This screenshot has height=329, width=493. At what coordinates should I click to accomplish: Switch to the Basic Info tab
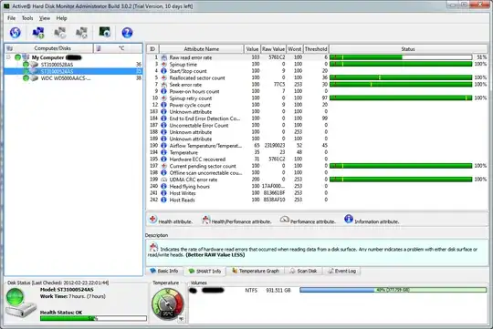(164, 271)
